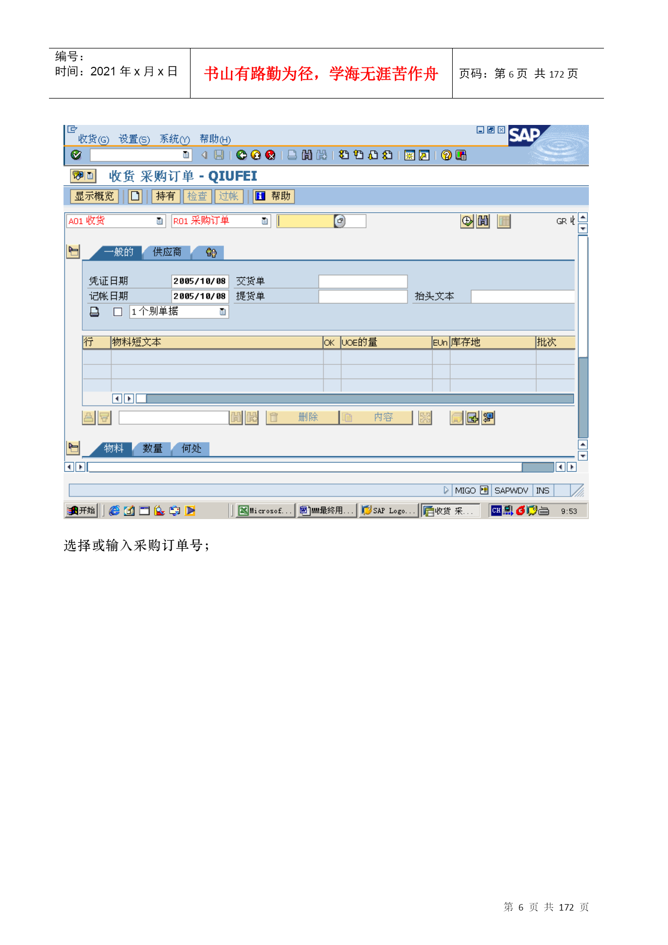Image resolution: width=668 pixels, height=945 pixels.
Task: Click the 持有 button
Action: (x=166, y=196)
